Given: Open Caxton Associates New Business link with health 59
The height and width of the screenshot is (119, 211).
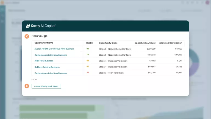Looking at the screenshot, I should pos(51,73).
